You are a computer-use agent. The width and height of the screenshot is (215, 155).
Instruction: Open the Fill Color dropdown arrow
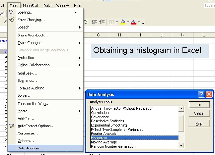(x=128, y=22)
